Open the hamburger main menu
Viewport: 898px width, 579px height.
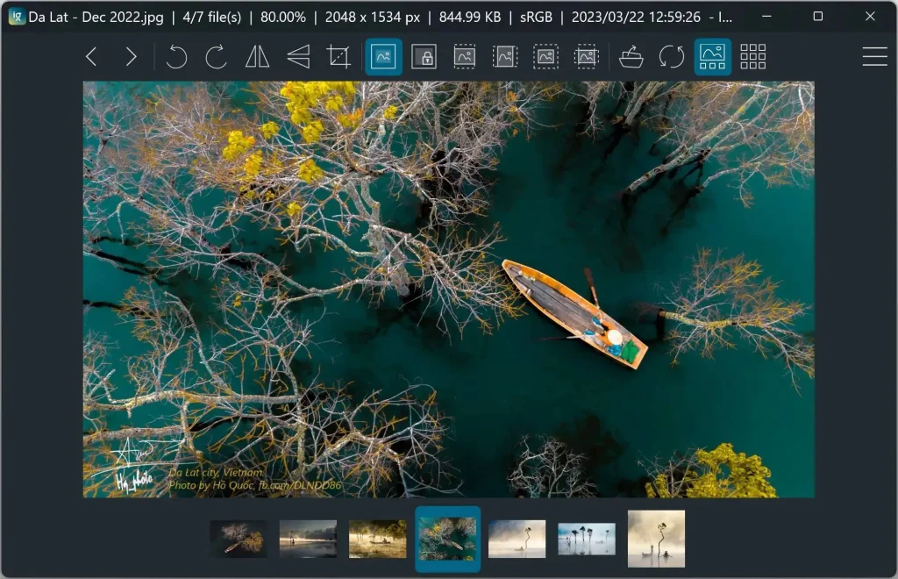tap(874, 57)
